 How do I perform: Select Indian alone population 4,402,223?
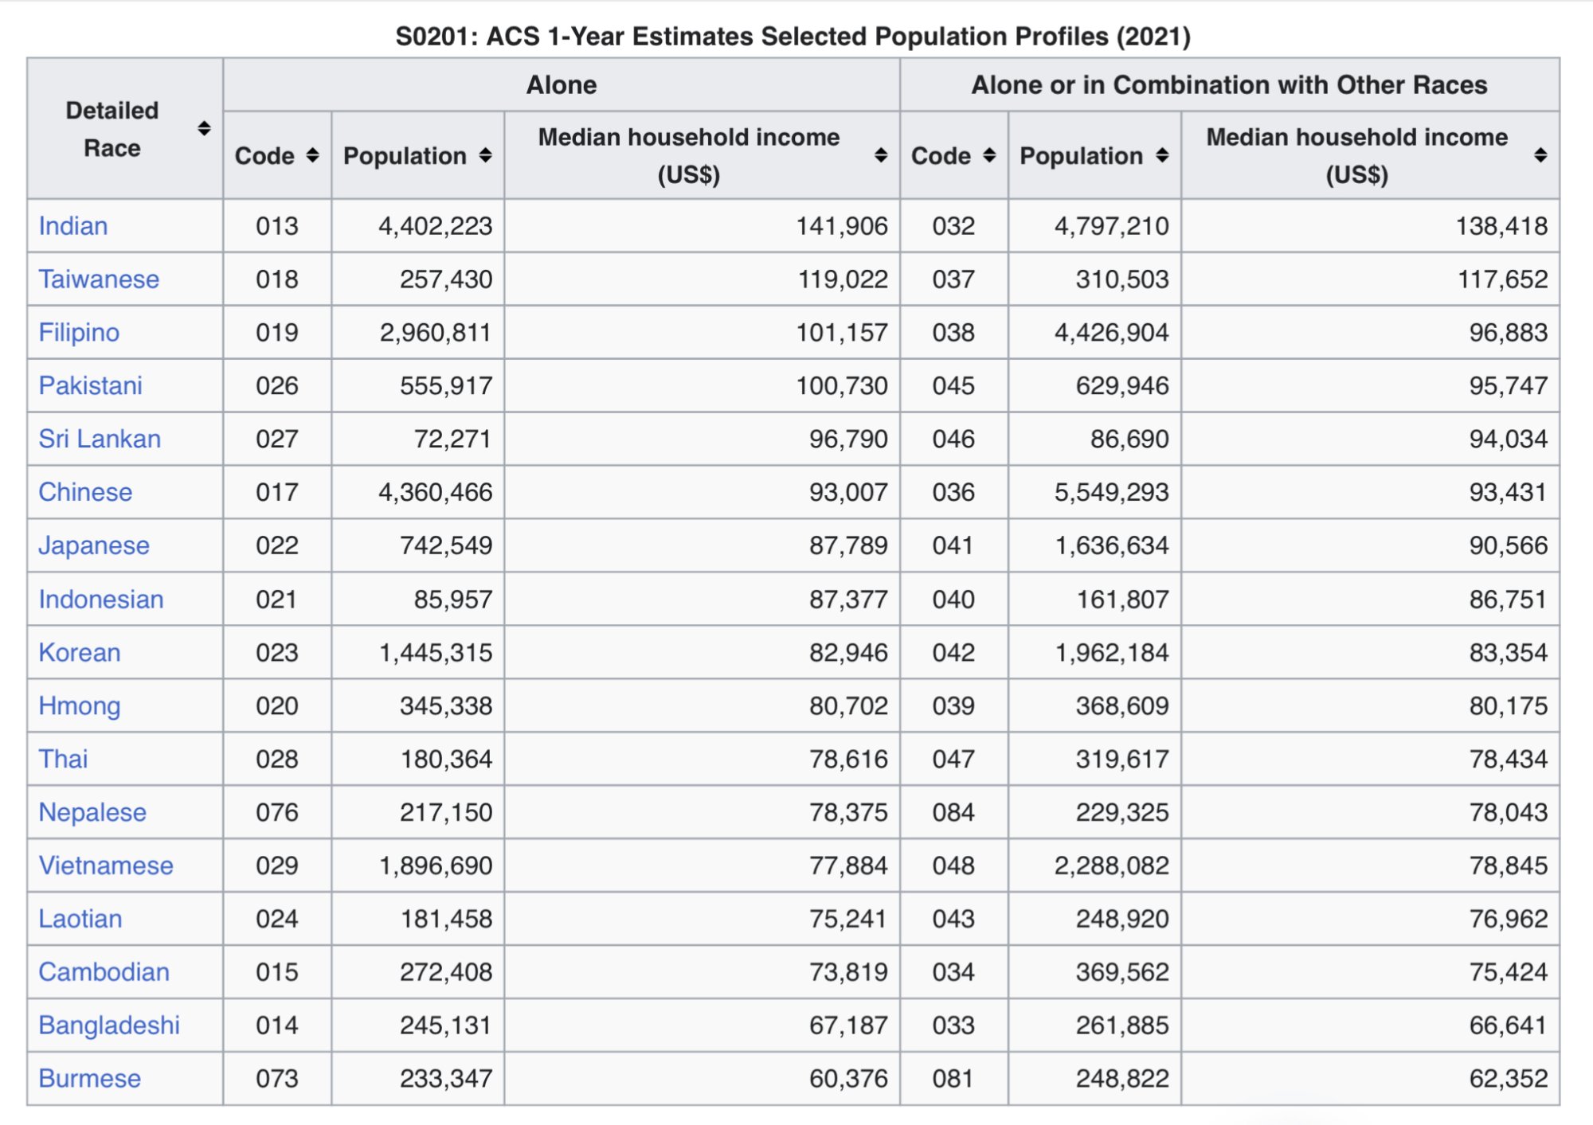(436, 226)
